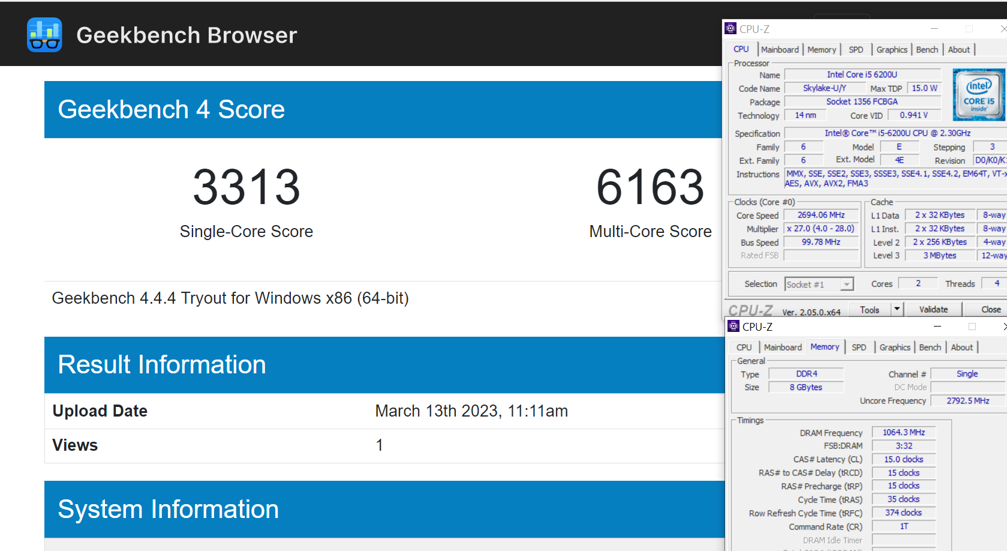Click the Bus Speed value 99.78 MHz
Viewport: 1007px width, 551px height.
(x=821, y=242)
